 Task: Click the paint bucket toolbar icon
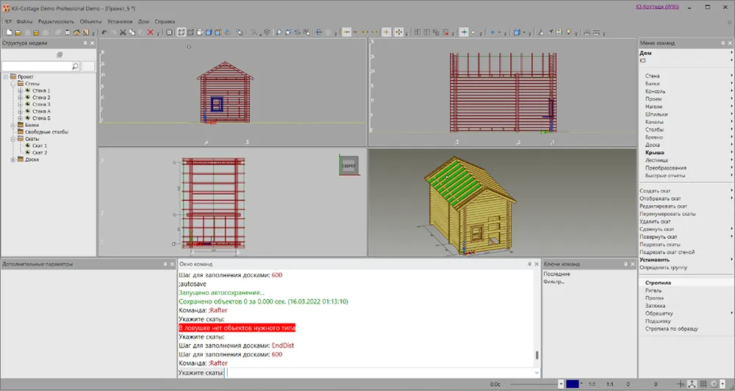click(x=541, y=32)
